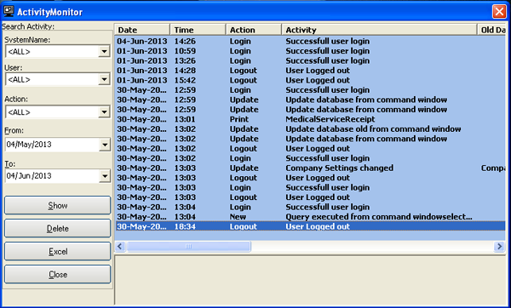Click the 13:04 Login action cell
Screen dimensions: 511x308
(x=240, y=207)
